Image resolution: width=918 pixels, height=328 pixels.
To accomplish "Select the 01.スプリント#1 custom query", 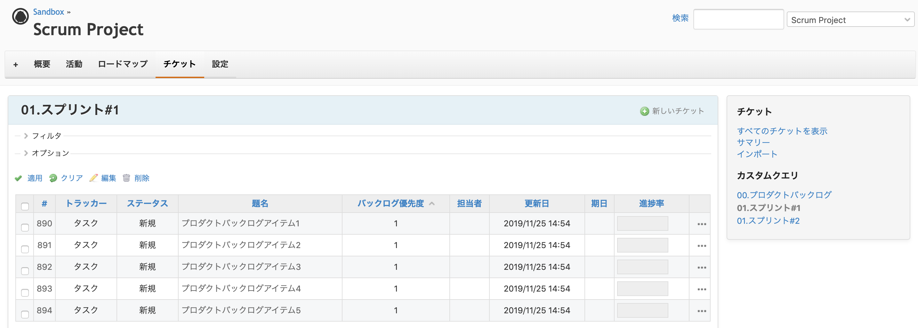I will [768, 208].
